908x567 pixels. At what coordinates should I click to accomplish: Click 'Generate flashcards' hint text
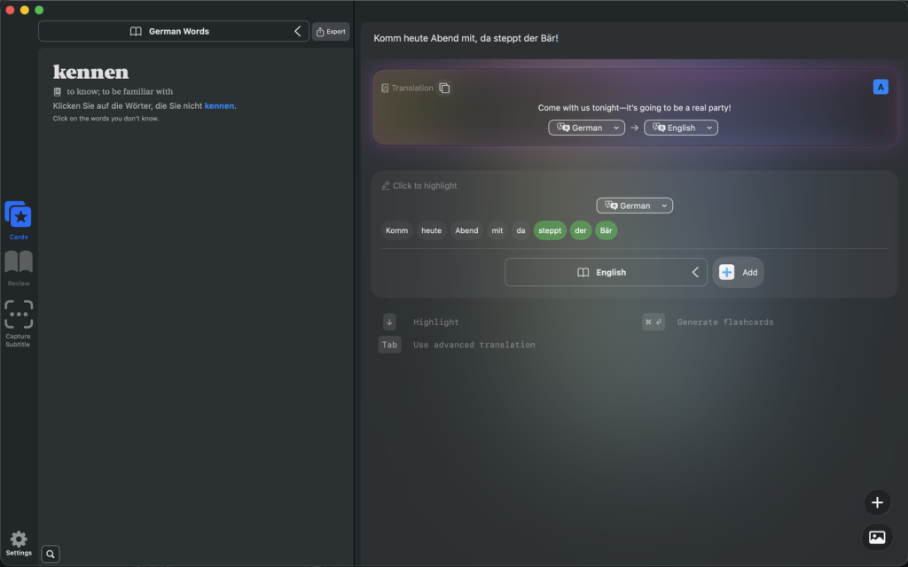[x=725, y=322]
